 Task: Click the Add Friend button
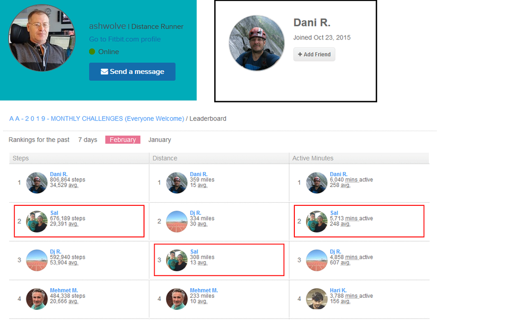tap(314, 54)
